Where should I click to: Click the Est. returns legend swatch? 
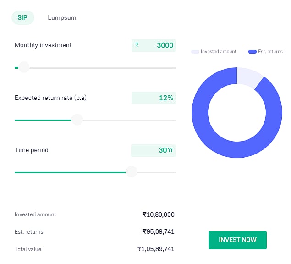tap(252, 52)
